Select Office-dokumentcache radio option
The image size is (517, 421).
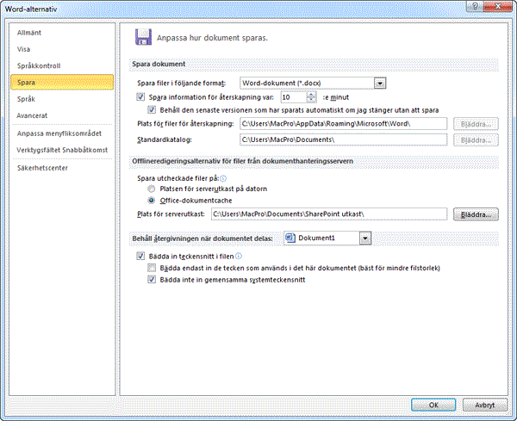[x=153, y=199]
